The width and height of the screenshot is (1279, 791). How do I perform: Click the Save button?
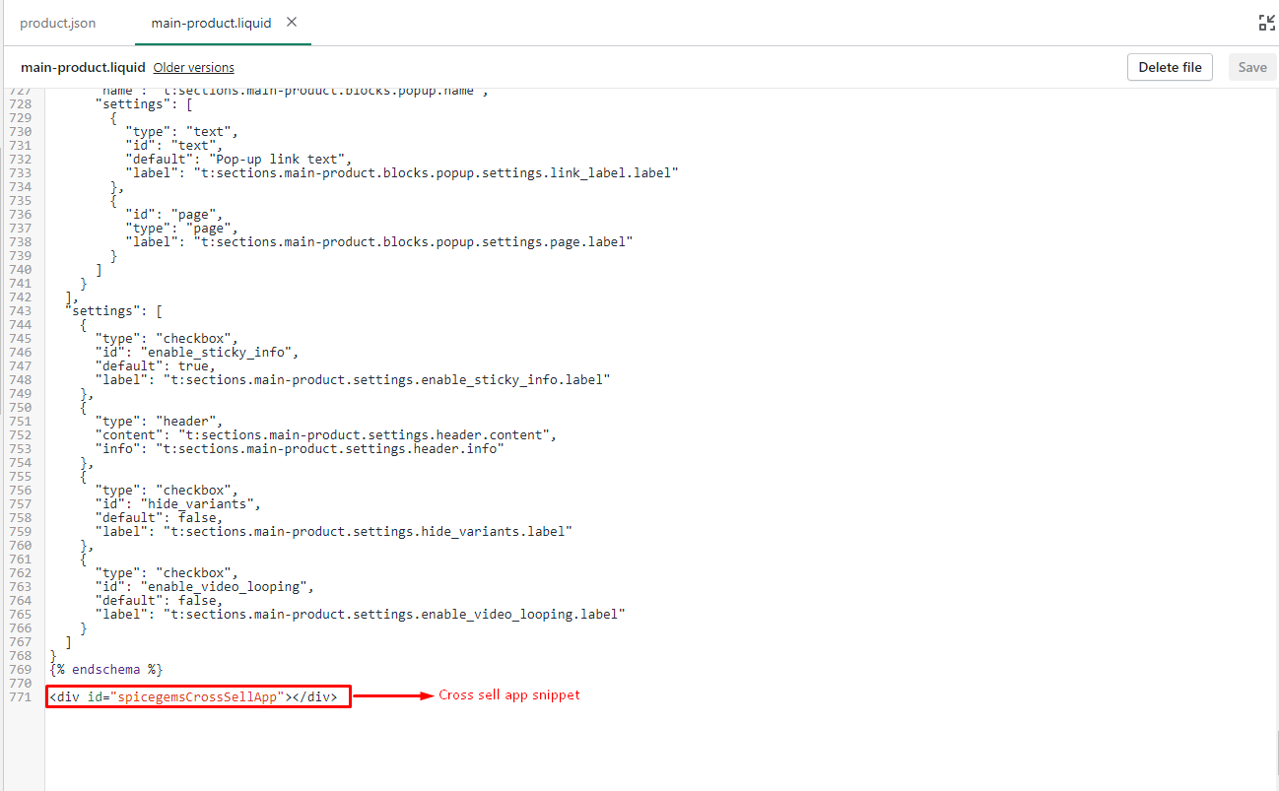coord(1251,68)
